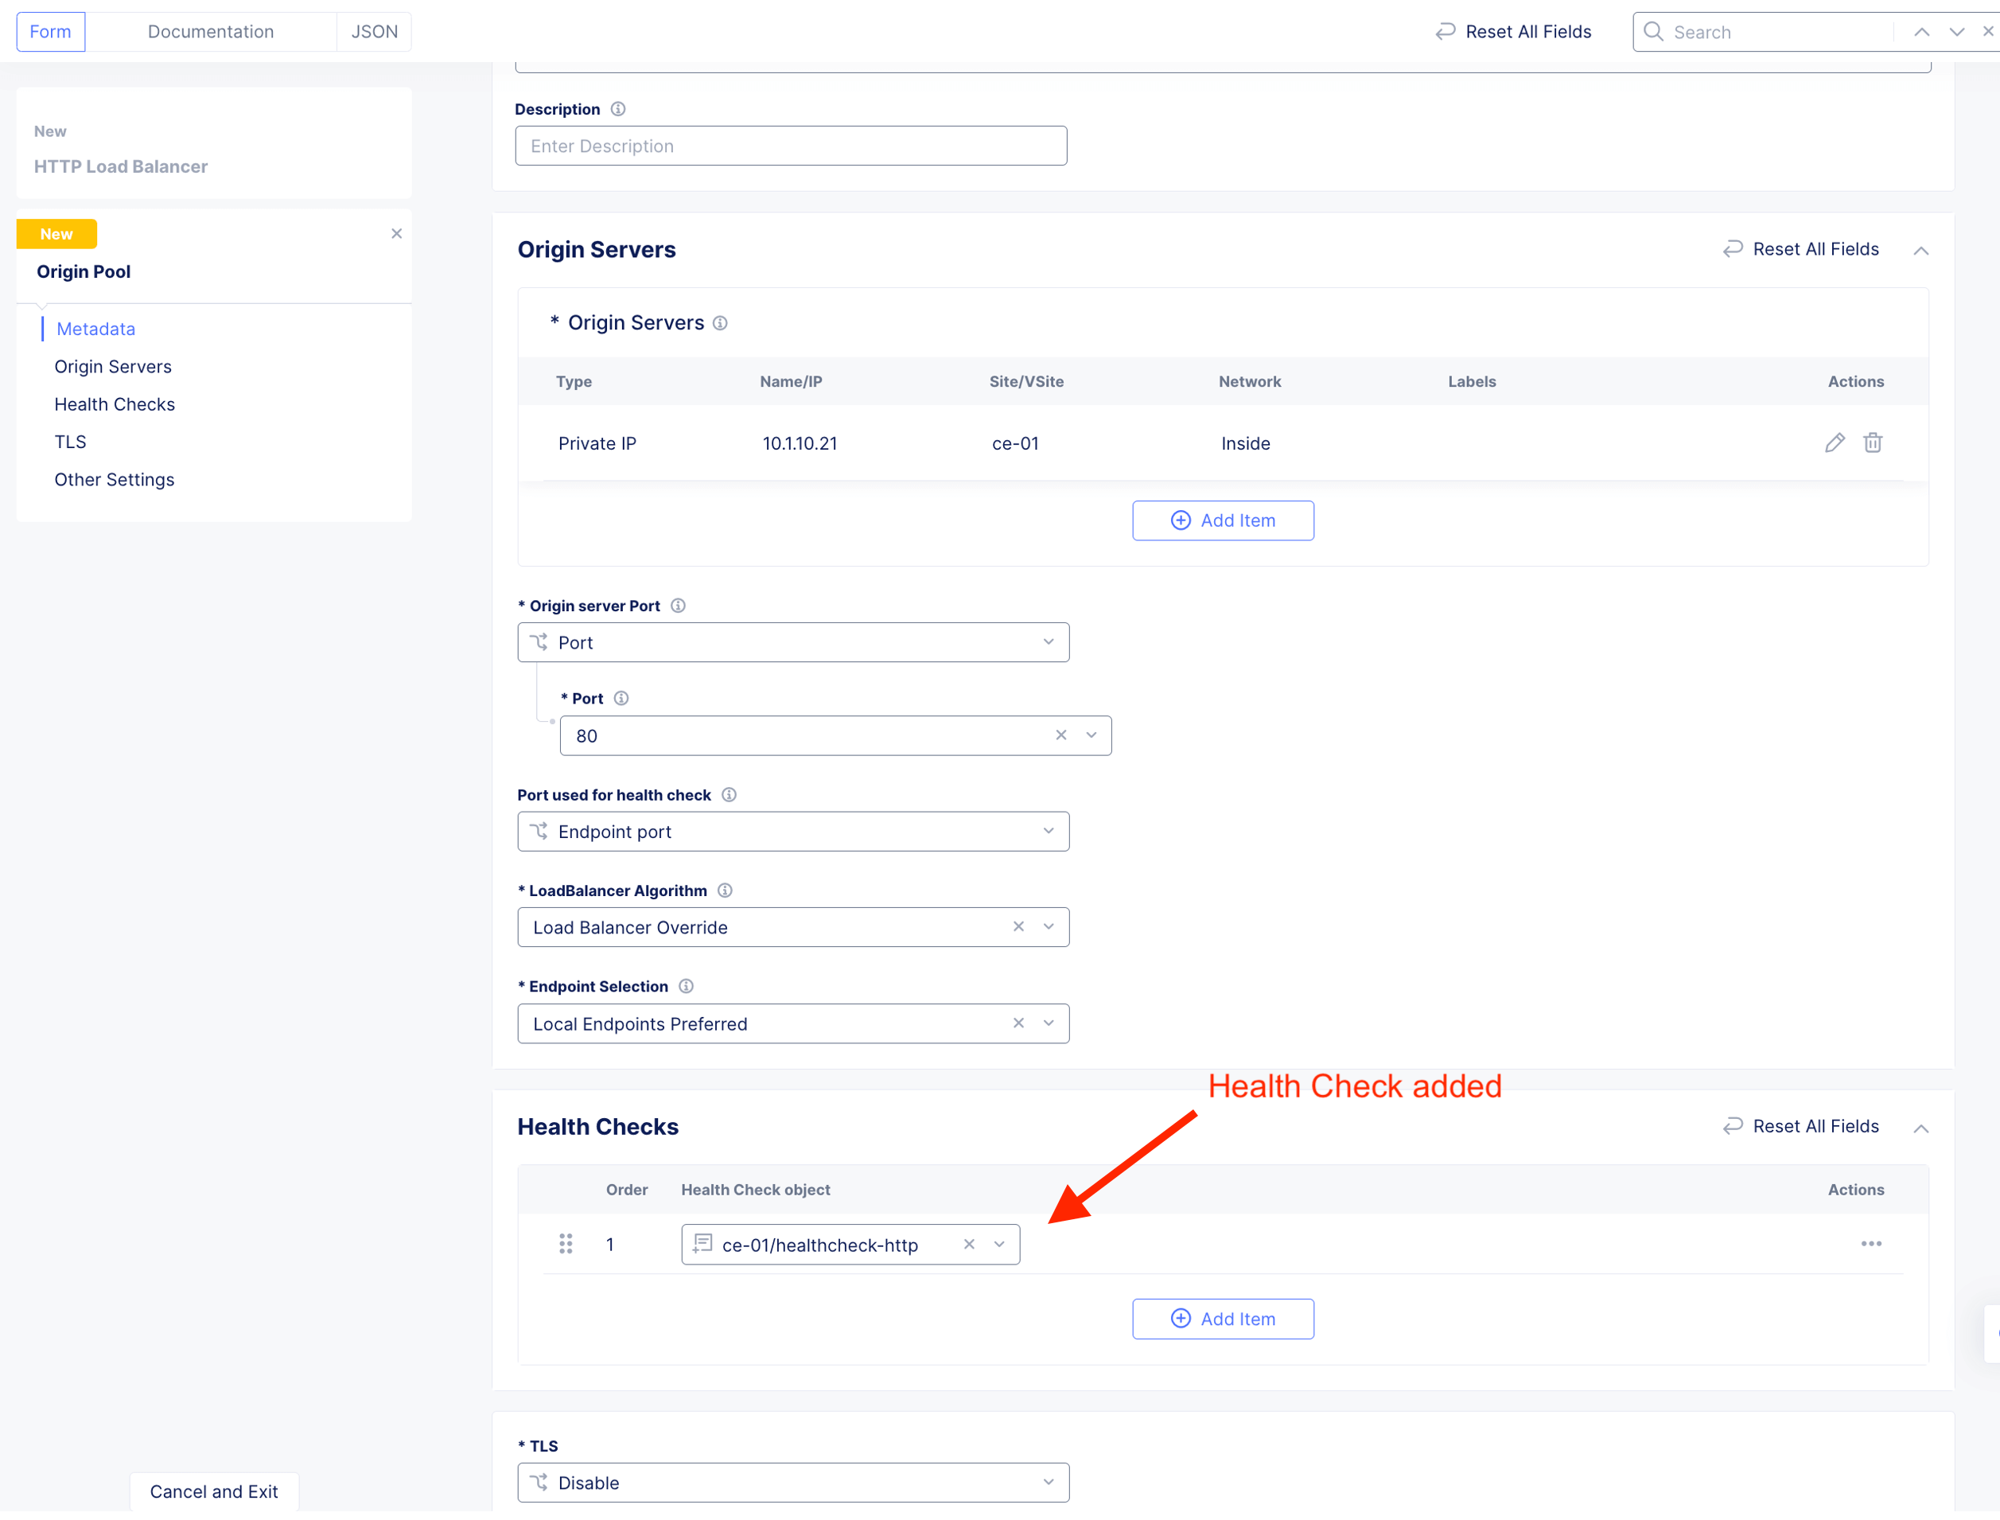Close the Origin Pool side panel
Viewport: 2000px width, 1520px height.
pyautogui.click(x=396, y=233)
